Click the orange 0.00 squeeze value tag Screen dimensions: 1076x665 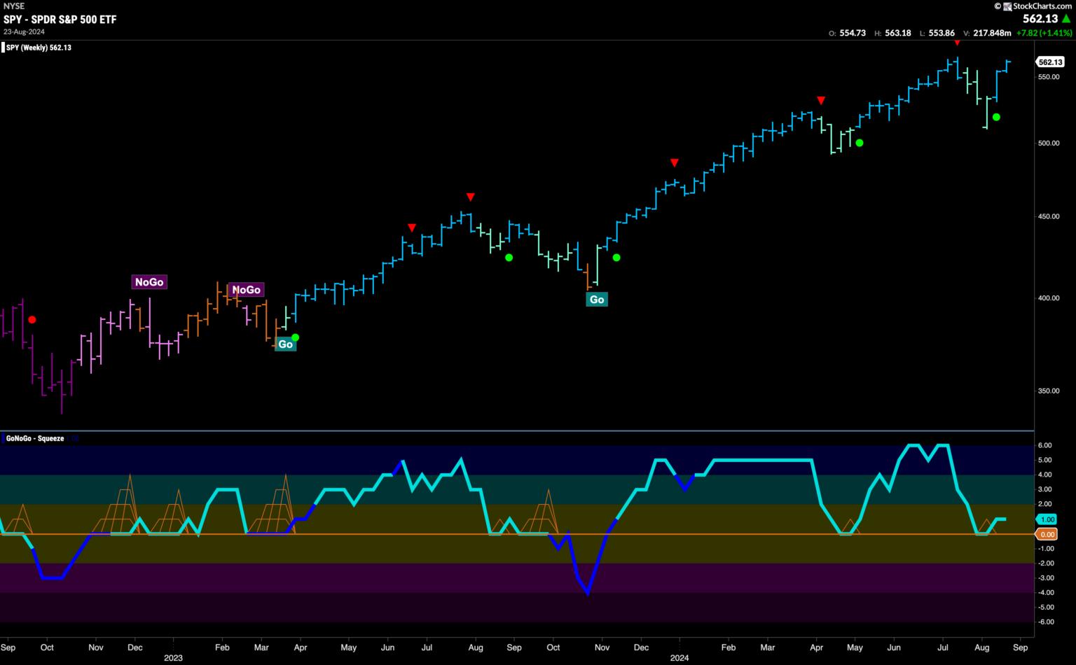click(x=1047, y=534)
